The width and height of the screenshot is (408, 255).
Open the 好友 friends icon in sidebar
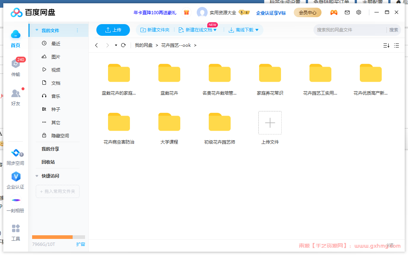click(x=16, y=94)
